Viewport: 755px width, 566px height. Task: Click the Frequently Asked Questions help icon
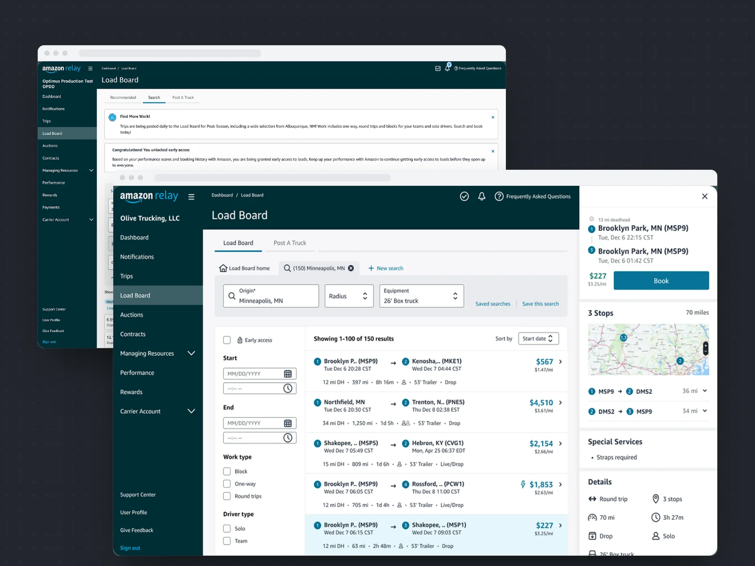(x=499, y=196)
